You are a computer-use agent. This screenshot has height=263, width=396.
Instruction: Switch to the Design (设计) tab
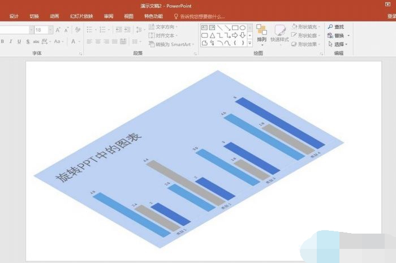coord(14,16)
